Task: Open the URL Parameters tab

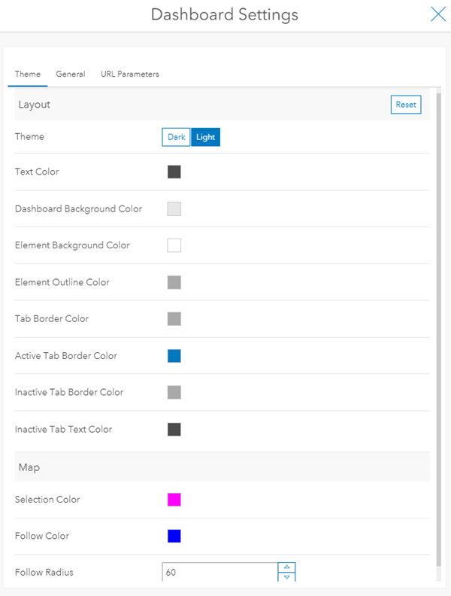Action: pos(129,74)
